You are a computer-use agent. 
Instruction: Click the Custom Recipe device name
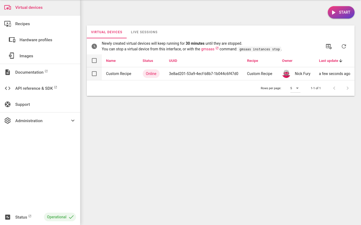click(x=119, y=74)
